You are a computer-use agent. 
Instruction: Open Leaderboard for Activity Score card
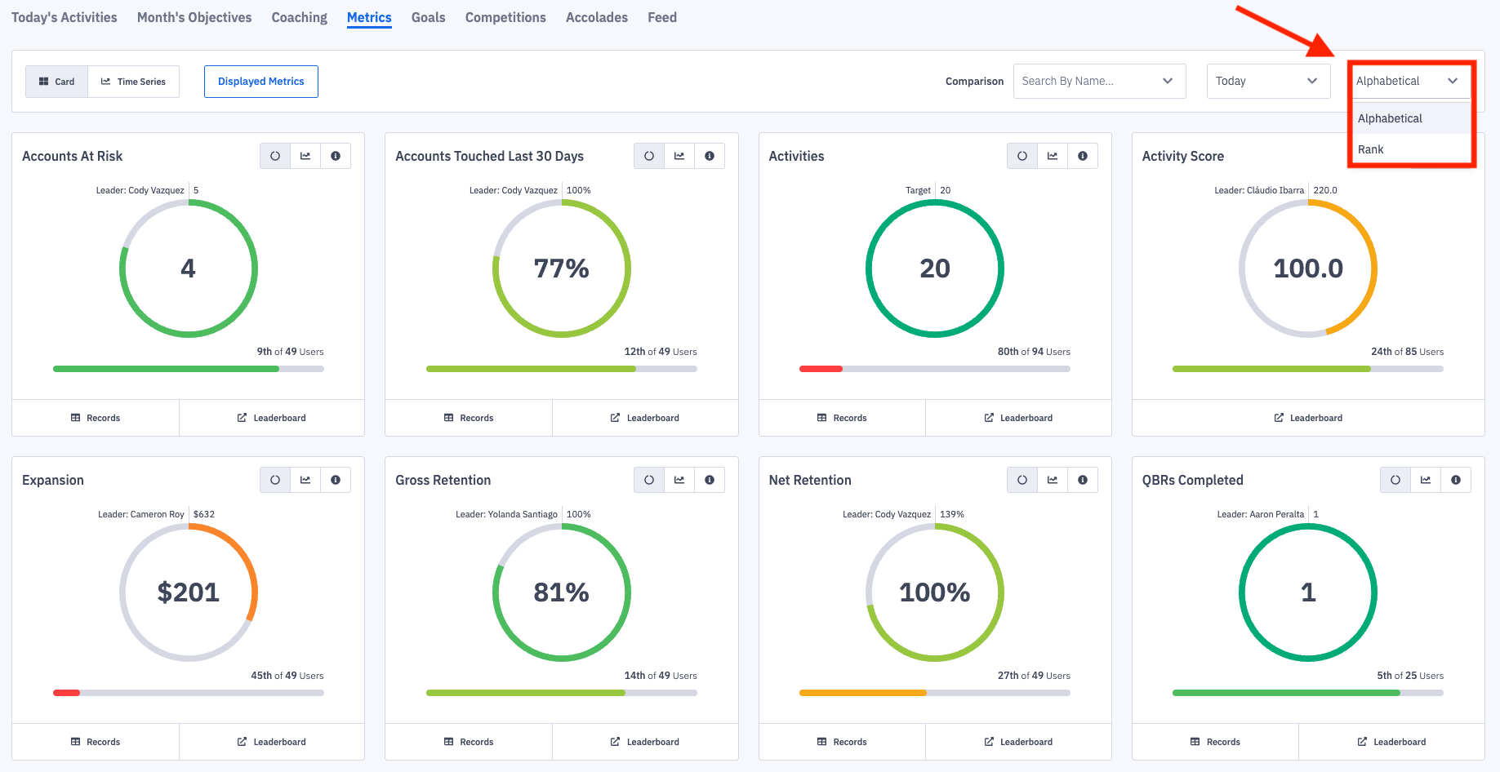[x=1308, y=418]
